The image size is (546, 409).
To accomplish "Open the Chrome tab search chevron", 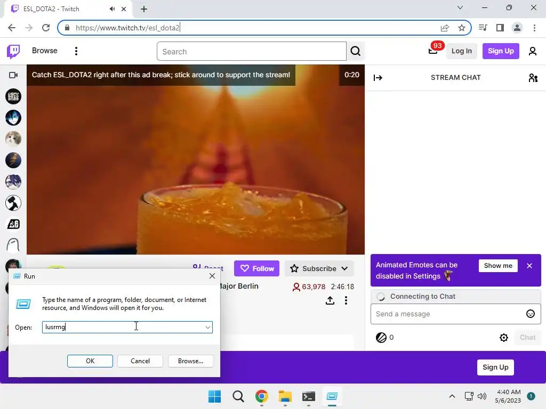I will pos(460,7).
